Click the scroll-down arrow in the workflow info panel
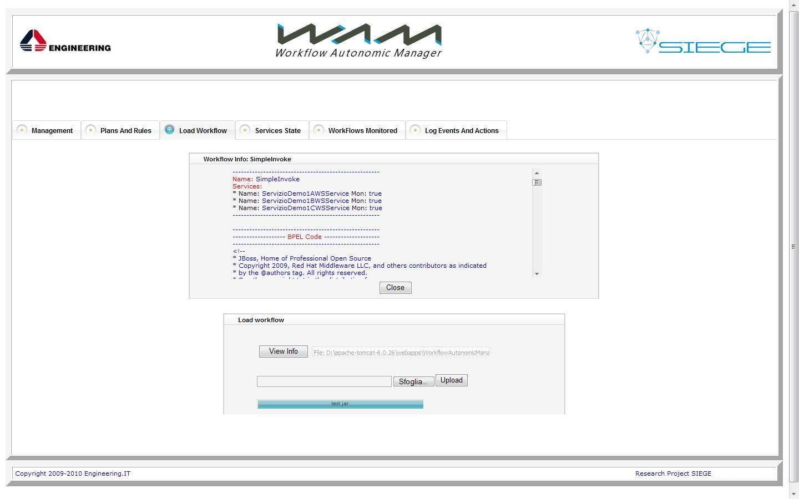The height and width of the screenshot is (499, 799). click(x=536, y=273)
